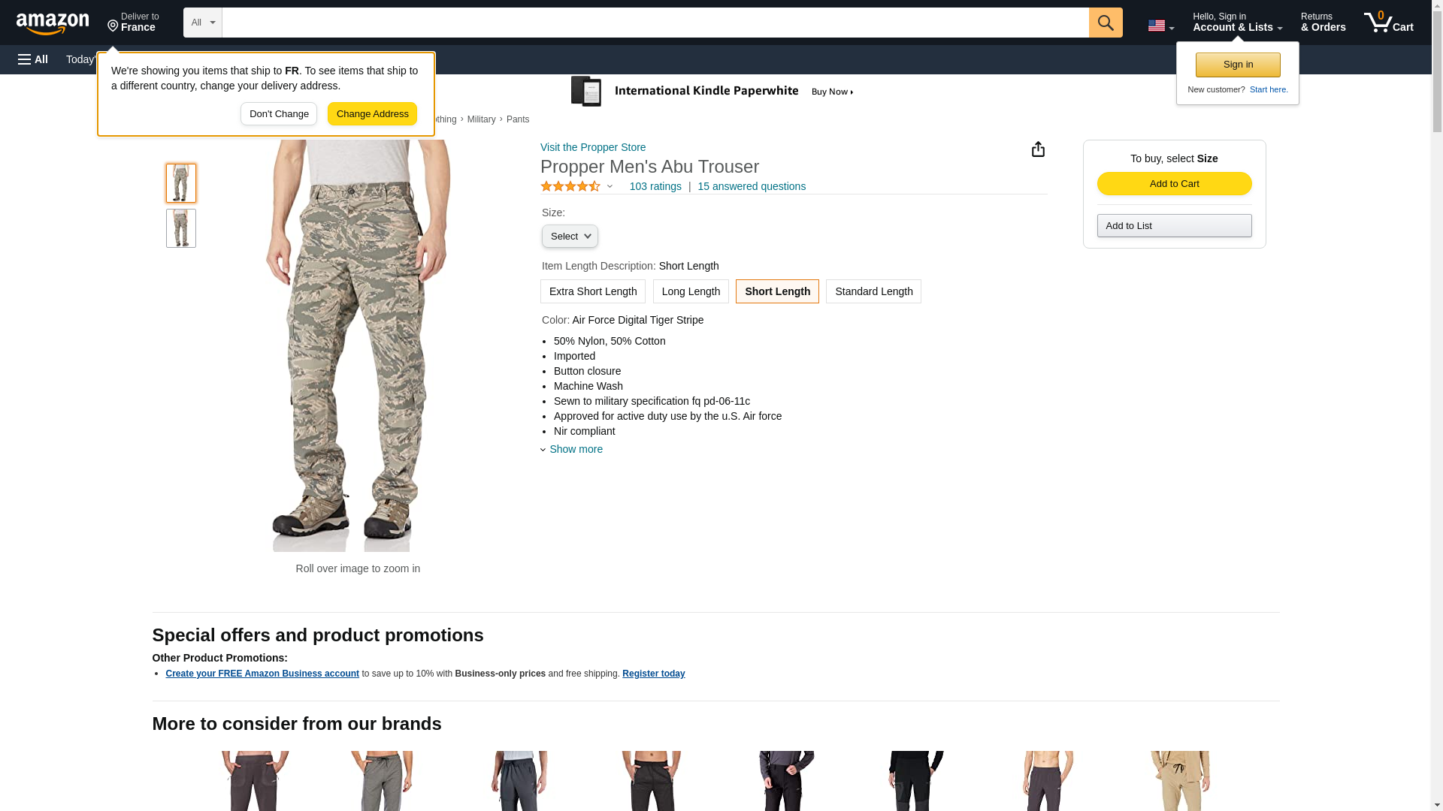The image size is (1443, 811).
Task: Select the second product thumbnail image
Action: [180, 228]
